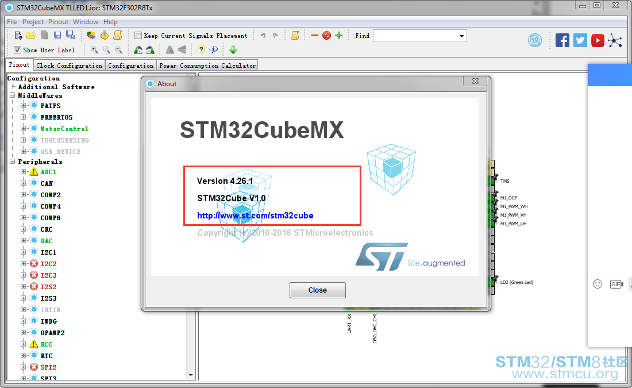The height and width of the screenshot is (388, 632).
Task: Zoom in on the pinout view
Action: (x=94, y=49)
